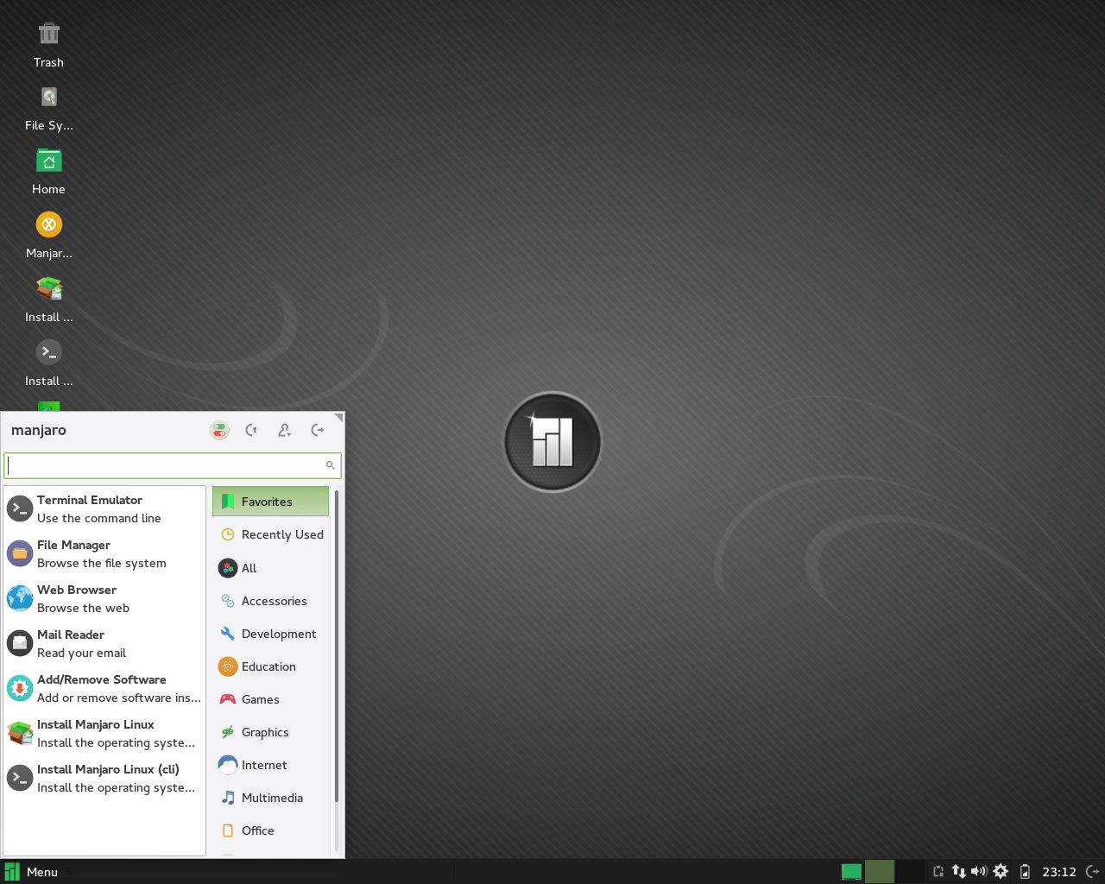Open the volume control tray icon
The image size is (1105, 884).
(979, 872)
